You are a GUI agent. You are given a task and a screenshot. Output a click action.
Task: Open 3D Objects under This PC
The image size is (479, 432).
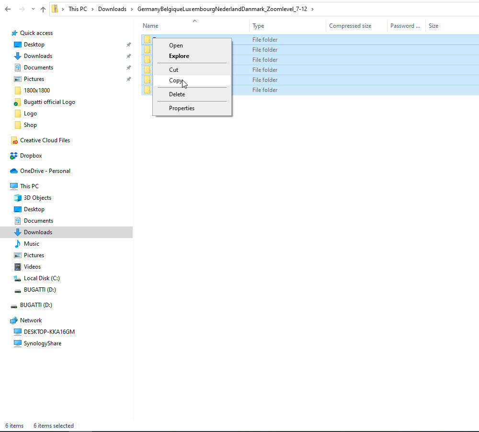tap(37, 198)
